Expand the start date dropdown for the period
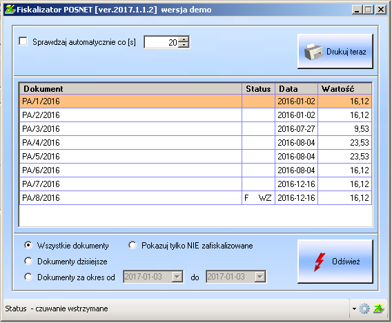 tap(177, 277)
